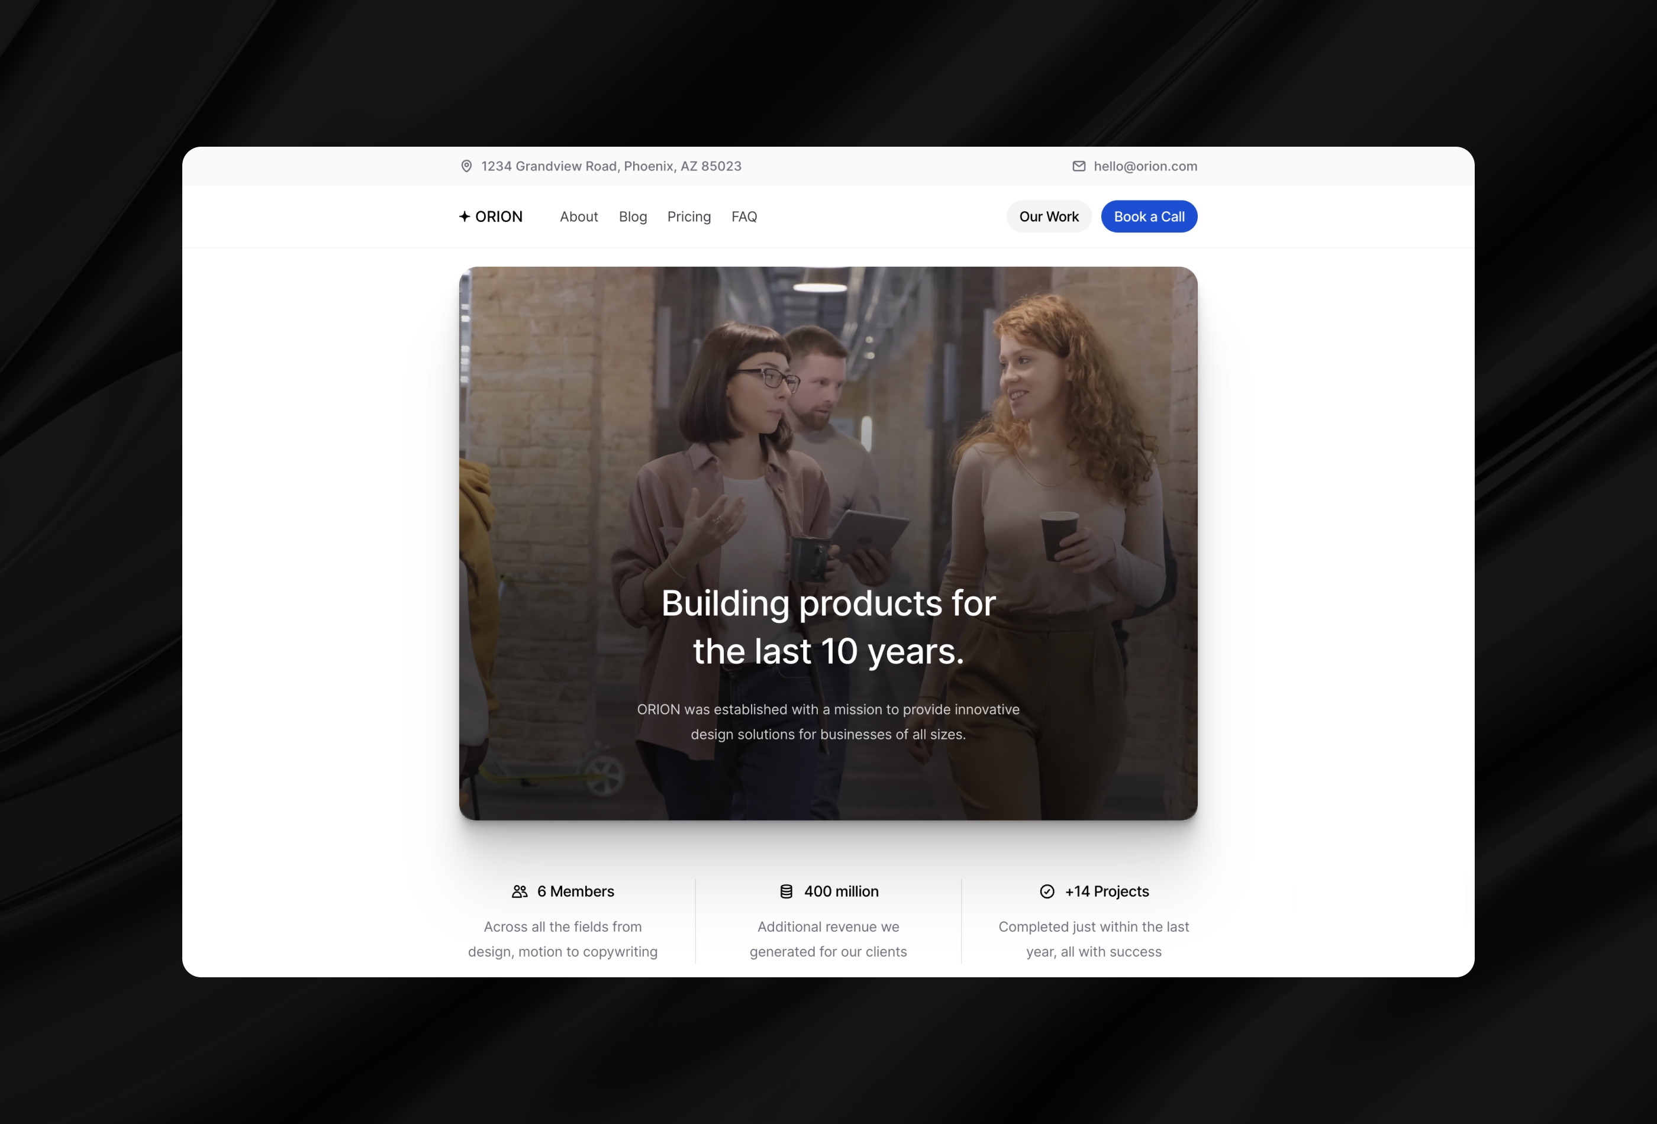Click the location pin icon
Viewport: 1657px width, 1124px height.
point(466,166)
